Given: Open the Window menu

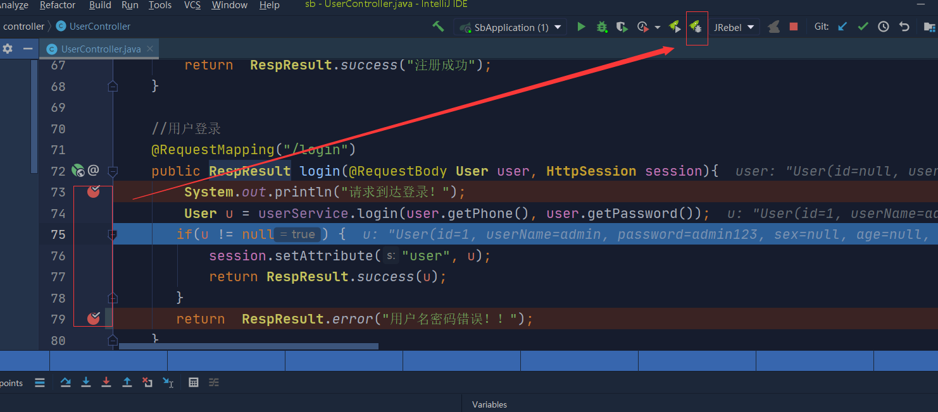Looking at the screenshot, I should pos(230,5).
